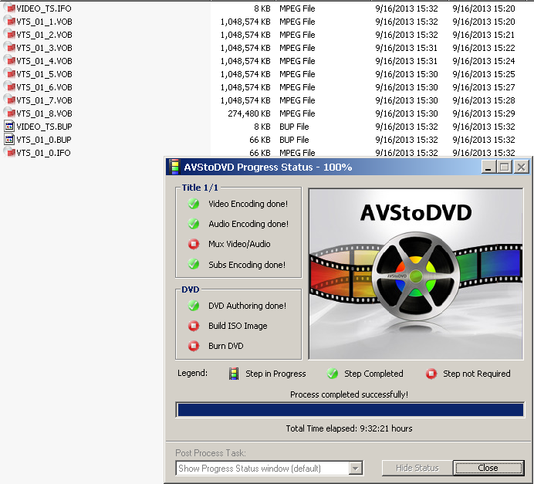Click the VTS_01_7.VOB file icon
The height and width of the screenshot is (484, 534).
pos(9,100)
